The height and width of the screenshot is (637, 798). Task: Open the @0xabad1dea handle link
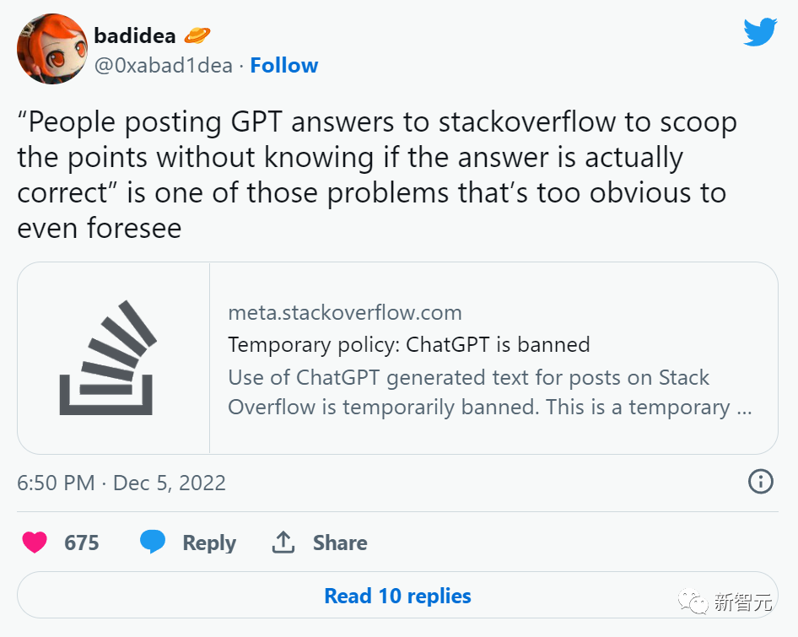click(164, 66)
